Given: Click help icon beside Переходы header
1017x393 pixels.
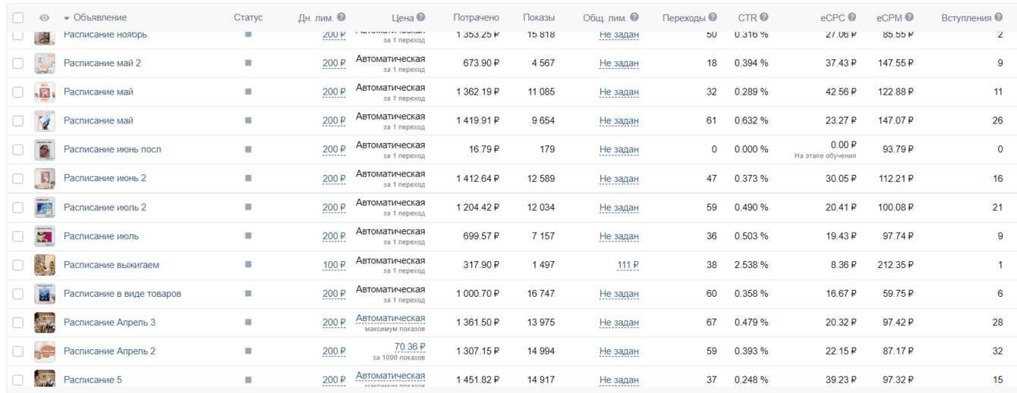Looking at the screenshot, I should click(x=713, y=17).
